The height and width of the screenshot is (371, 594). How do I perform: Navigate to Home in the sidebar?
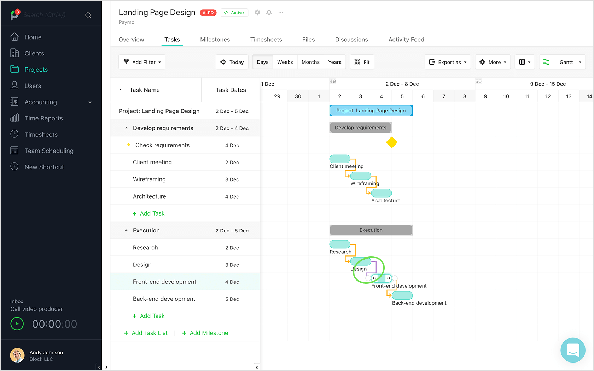pos(33,37)
